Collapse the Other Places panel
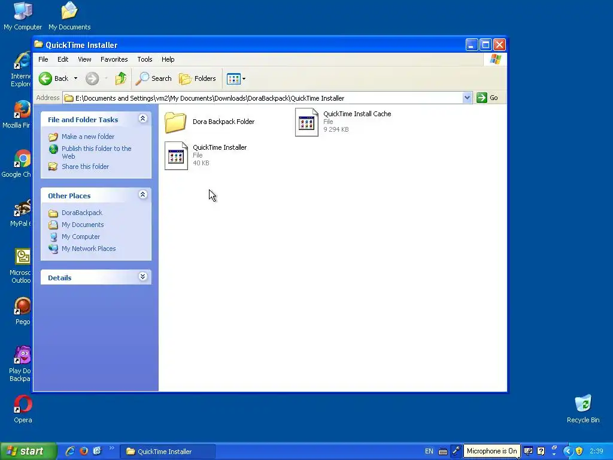613x460 pixels. pos(142,195)
